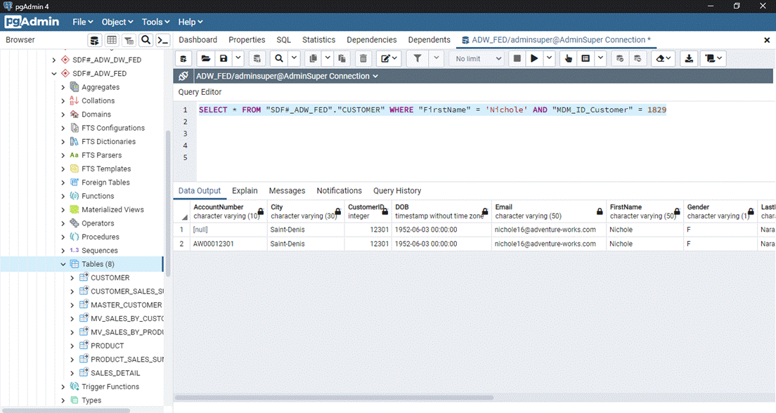The width and height of the screenshot is (776, 413).
Task: Click the AW00012301 AccountNumber cell
Action: [x=228, y=244]
